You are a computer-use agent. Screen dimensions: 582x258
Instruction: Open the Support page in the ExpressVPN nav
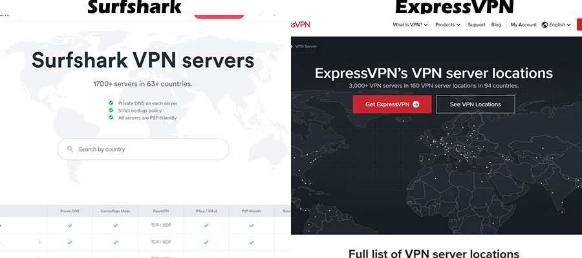[476, 25]
